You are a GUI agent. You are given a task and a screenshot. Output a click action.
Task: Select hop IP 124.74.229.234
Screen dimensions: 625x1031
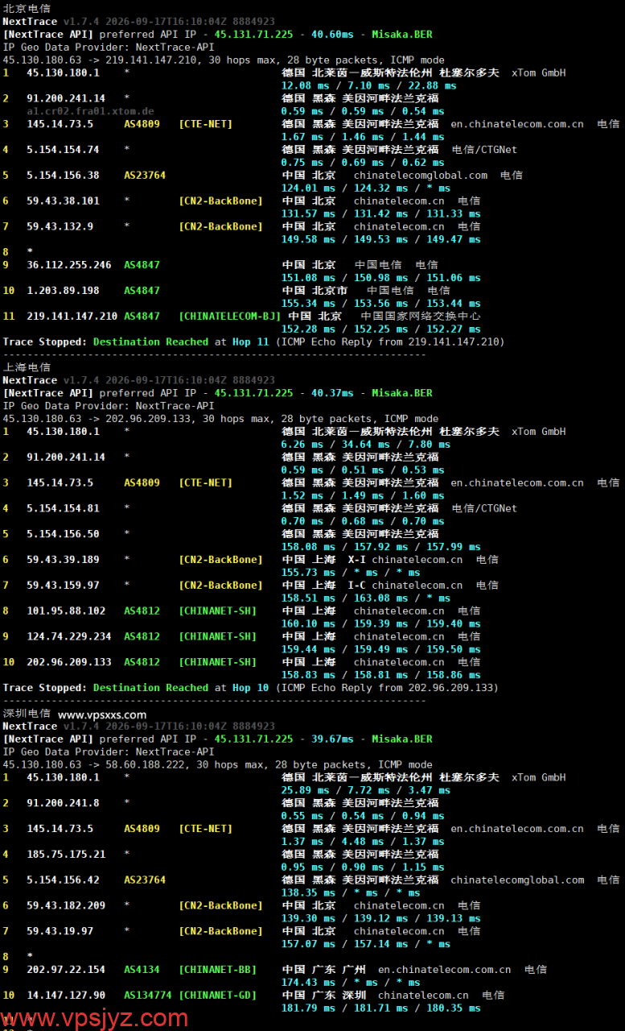pos(69,636)
